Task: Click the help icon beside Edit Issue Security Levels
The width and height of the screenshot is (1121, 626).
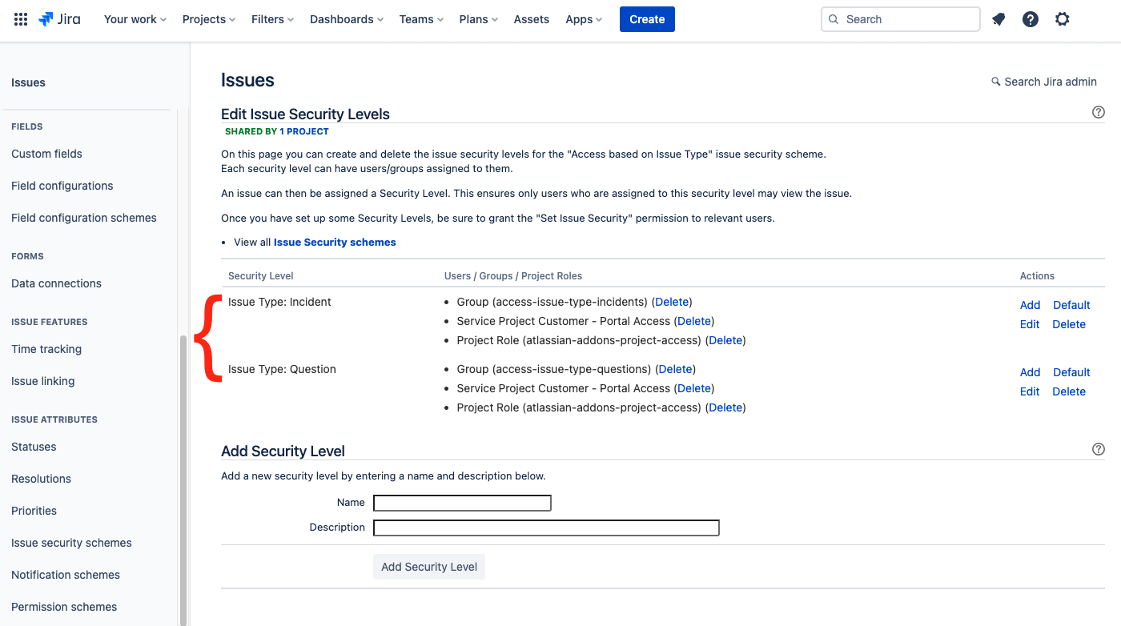Action: (1098, 112)
